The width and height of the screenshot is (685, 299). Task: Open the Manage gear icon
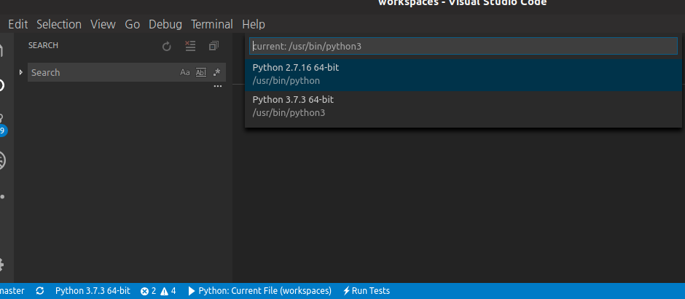coord(2,264)
